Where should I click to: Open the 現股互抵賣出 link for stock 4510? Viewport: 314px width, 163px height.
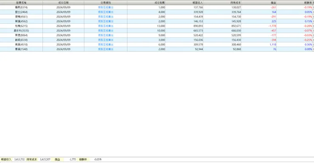(x=106, y=45)
